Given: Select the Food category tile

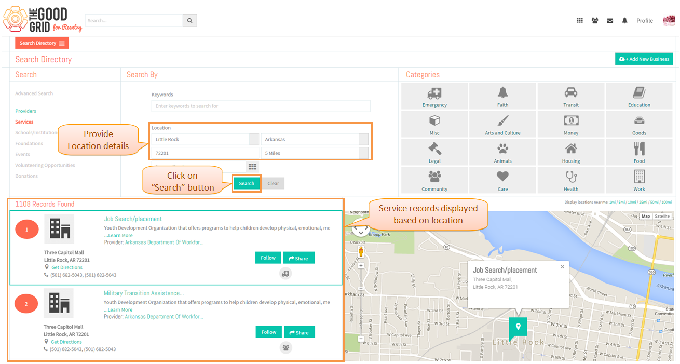Looking at the screenshot, I should coord(639,153).
